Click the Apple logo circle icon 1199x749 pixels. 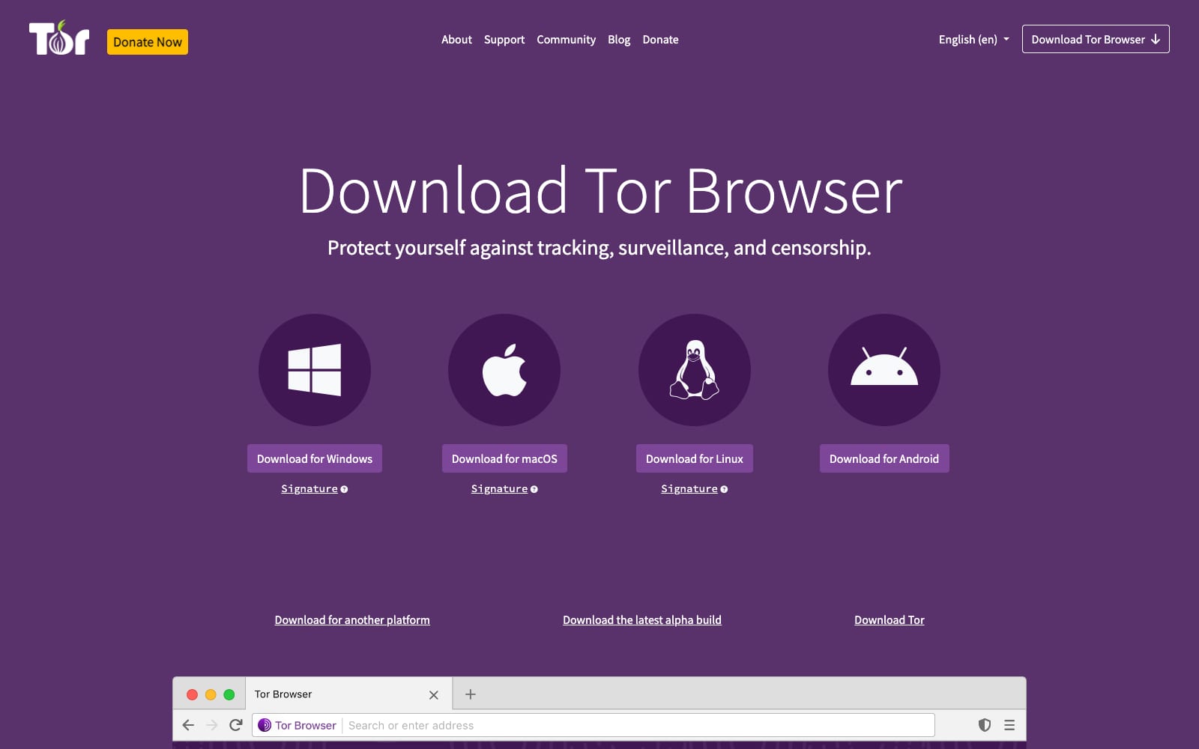504,370
